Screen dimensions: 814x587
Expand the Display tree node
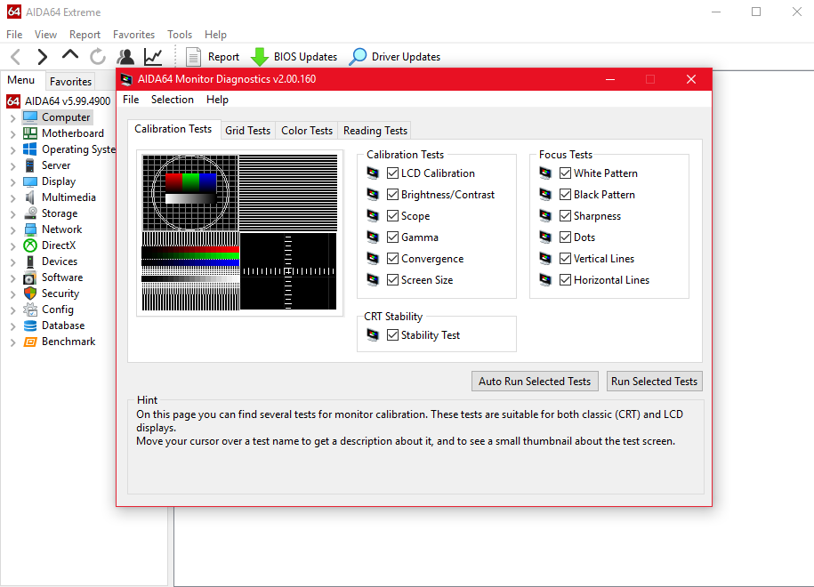pyautogui.click(x=13, y=182)
